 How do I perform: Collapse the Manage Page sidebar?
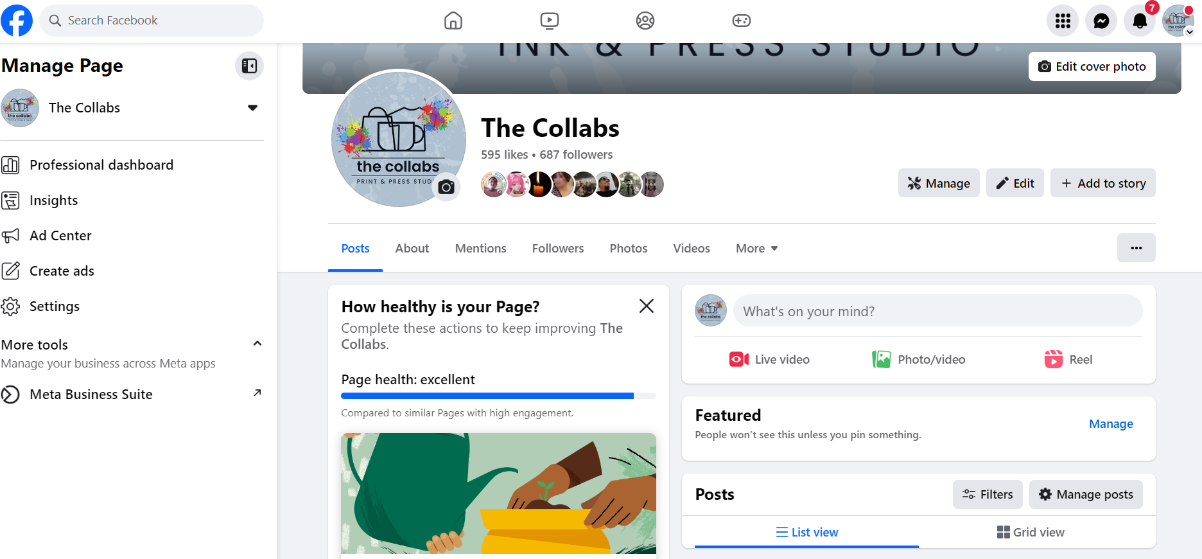250,66
